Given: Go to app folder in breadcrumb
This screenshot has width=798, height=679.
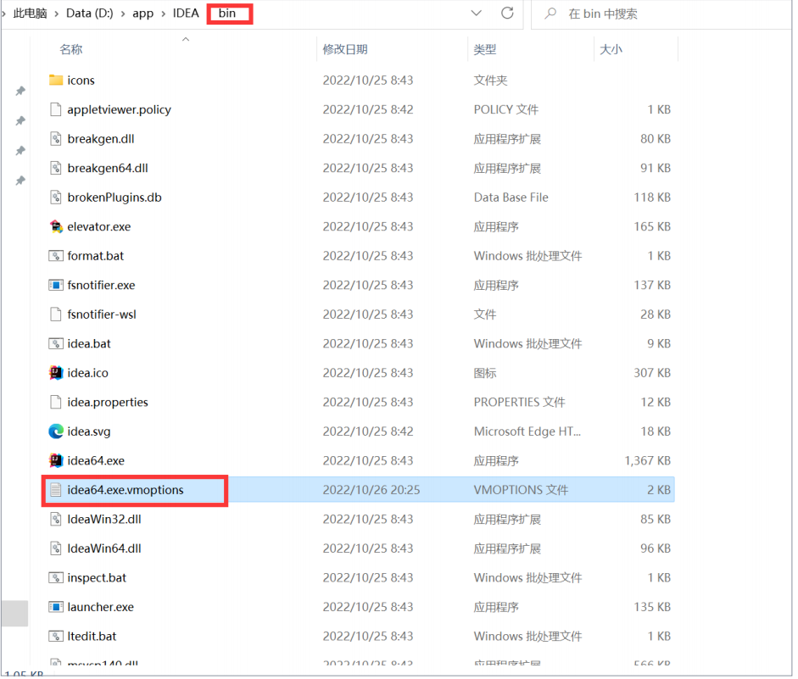Looking at the screenshot, I should 143,14.
